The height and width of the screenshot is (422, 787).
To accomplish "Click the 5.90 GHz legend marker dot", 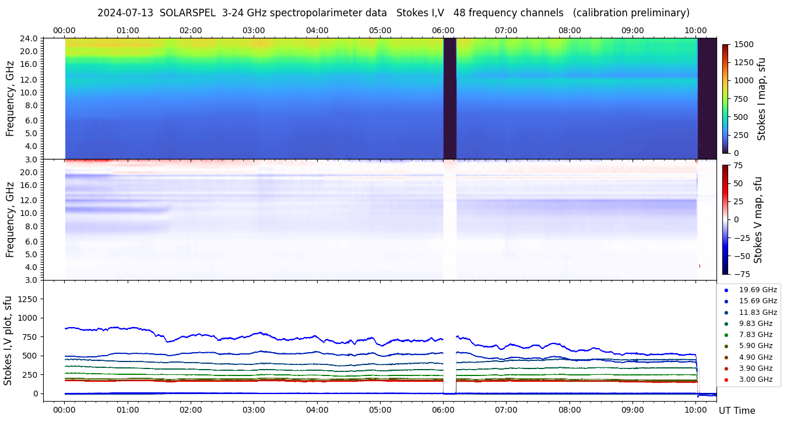I will click(x=726, y=346).
